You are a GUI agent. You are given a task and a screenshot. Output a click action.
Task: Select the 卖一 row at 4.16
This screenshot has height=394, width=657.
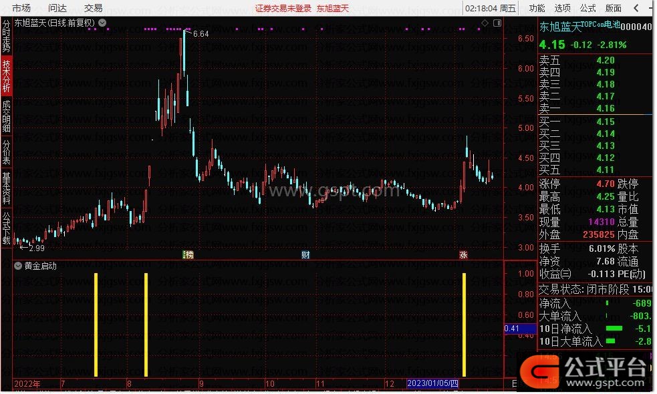(595, 108)
